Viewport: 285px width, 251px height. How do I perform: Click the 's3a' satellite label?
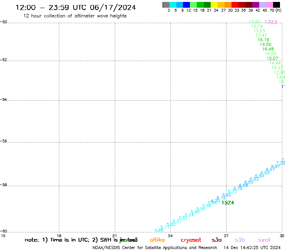point(216,240)
